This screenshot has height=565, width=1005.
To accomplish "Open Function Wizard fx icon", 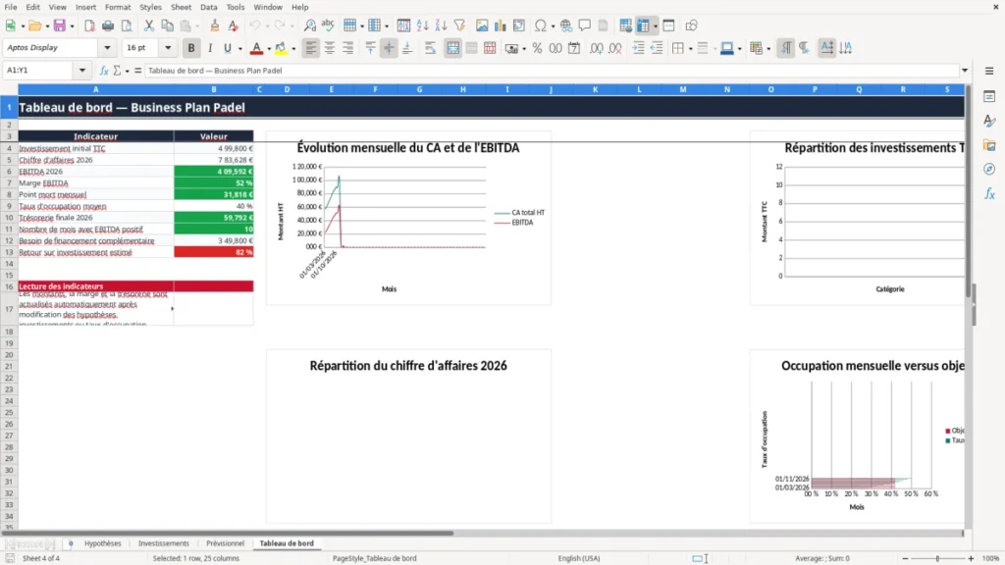I will pyautogui.click(x=104, y=71).
